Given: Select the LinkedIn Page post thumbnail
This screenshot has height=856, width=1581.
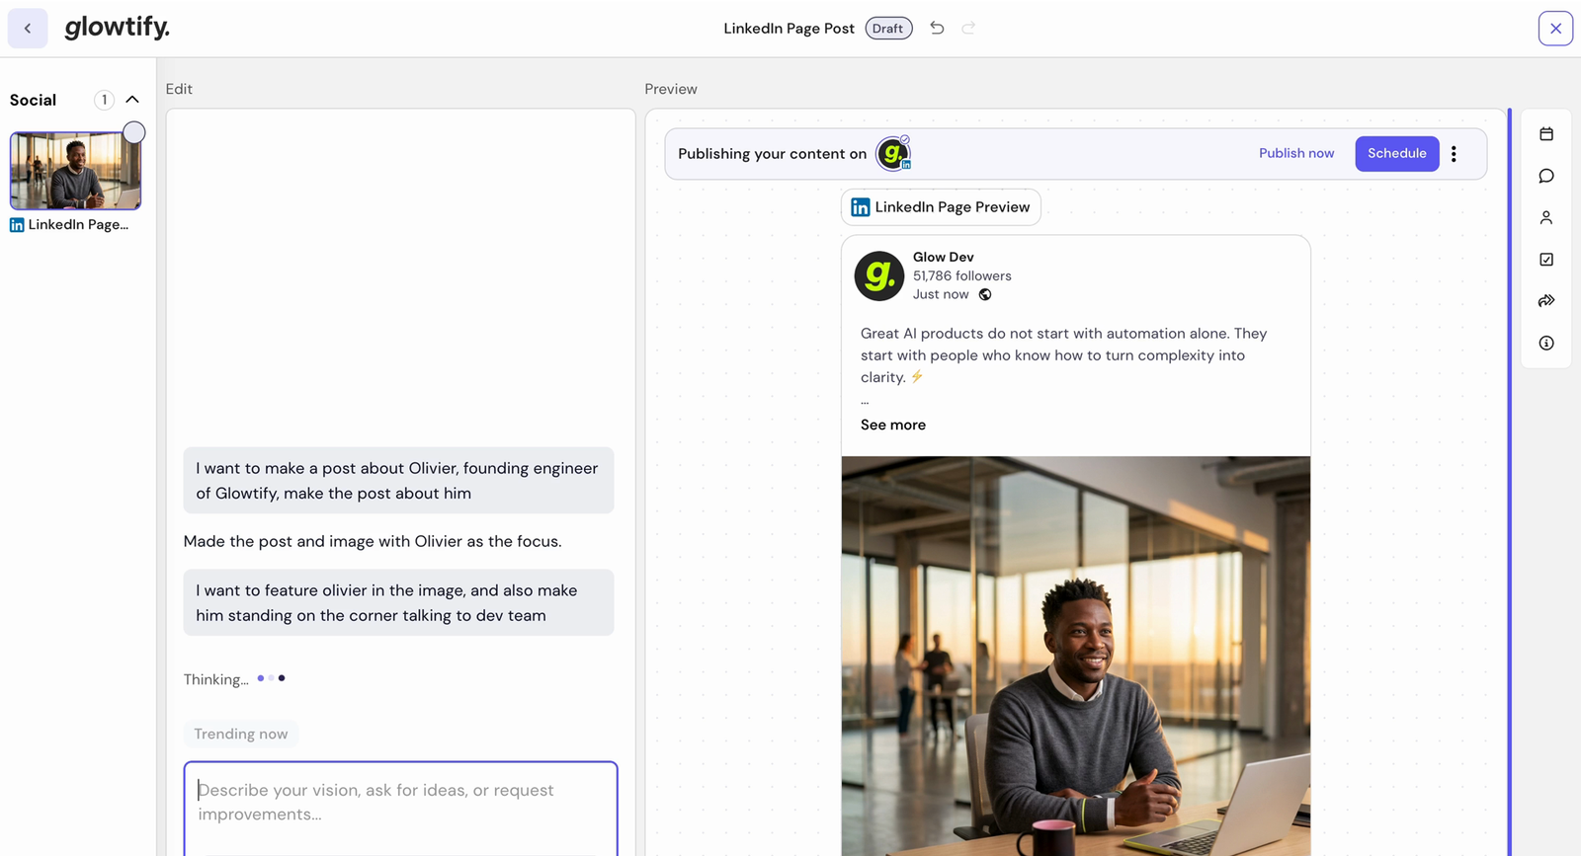Looking at the screenshot, I should tap(75, 171).
